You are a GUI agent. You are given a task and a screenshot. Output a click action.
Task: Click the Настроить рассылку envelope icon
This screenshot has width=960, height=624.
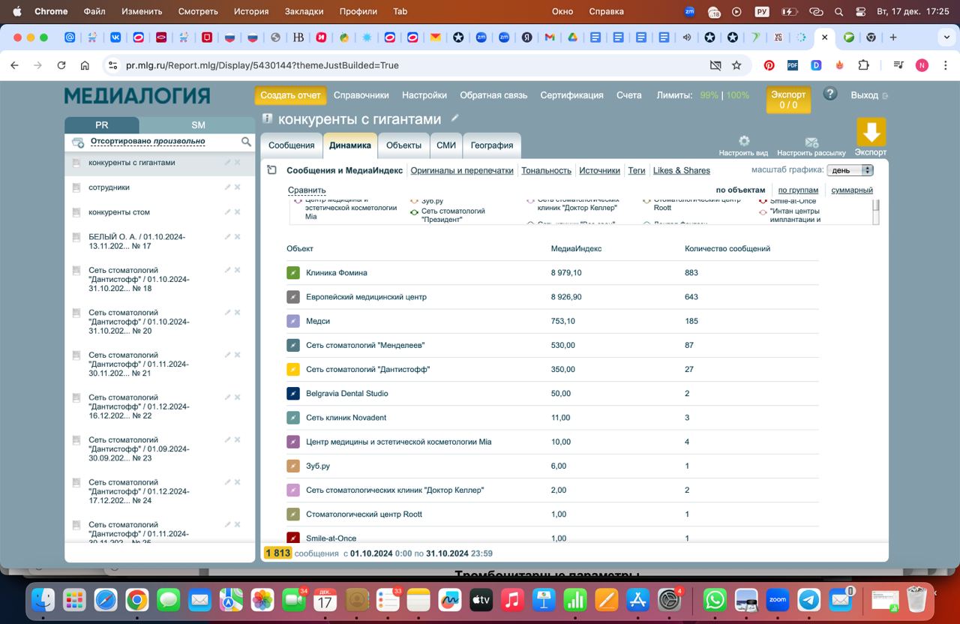coord(811,142)
